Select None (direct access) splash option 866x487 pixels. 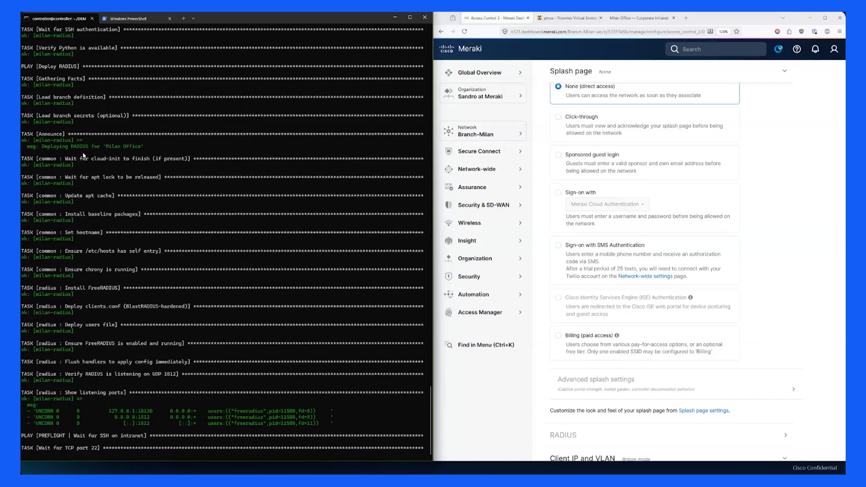558,86
